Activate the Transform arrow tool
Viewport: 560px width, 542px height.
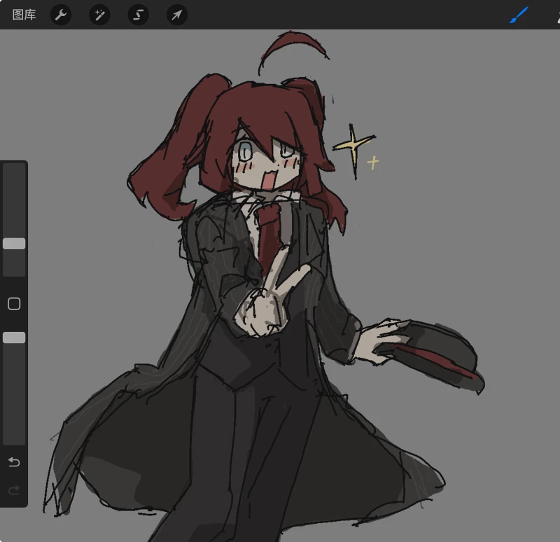click(177, 15)
